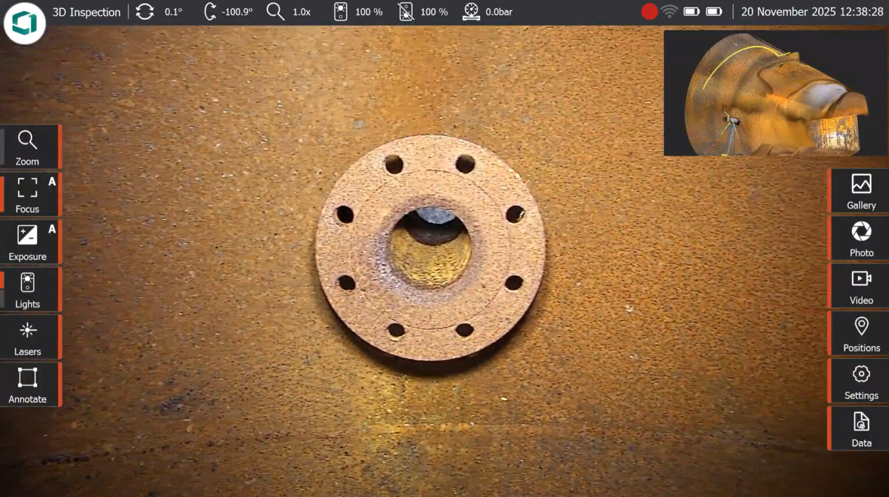The width and height of the screenshot is (889, 497).
Task: Click the light intensity icon showing 100 %
Action: coord(341,12)
